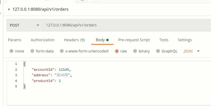Screen dimensions: 211x107
Task: Click the productId line in editor
Action: (46, 81)
